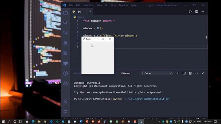The height and width of the screenshot is (124, 221).
Task: Close the terminal panel
Action: [x=203, y=73]
